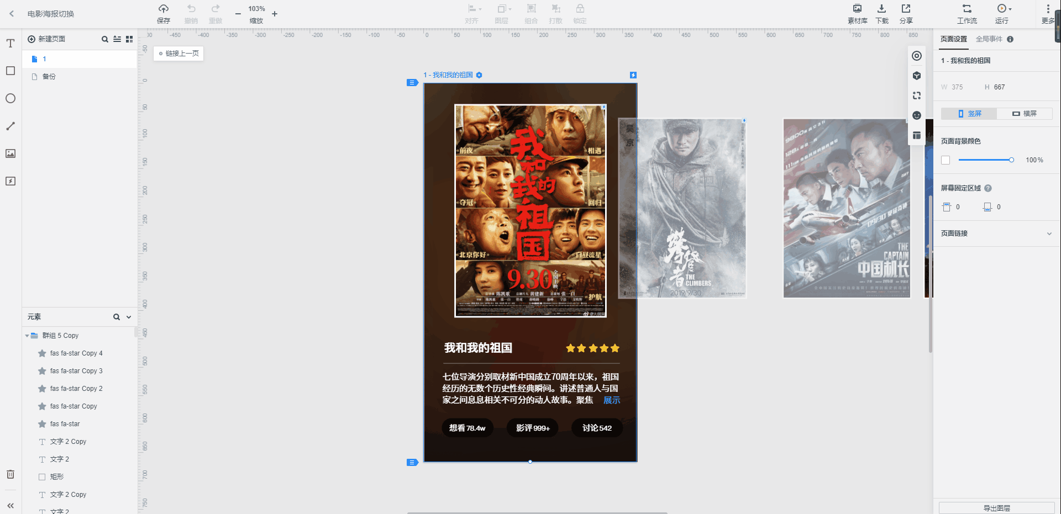The width and height of the screenshot is (1061, 514).
Task: Collapse the 群组 5 Copy group
Action: click(x=27, y=336)
